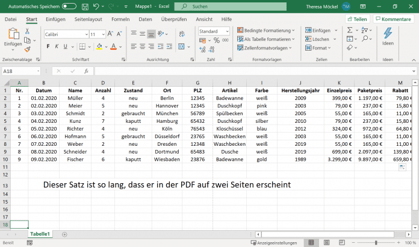419x247 pixels.
Task: Open the Seitenlayout ribbon tab
Action: (88, 19)
